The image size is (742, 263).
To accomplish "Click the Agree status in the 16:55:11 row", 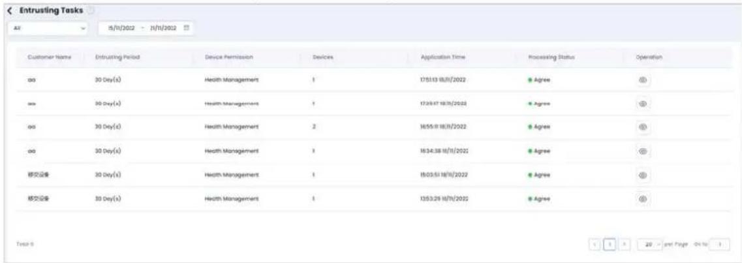I will tap(540, 127).
